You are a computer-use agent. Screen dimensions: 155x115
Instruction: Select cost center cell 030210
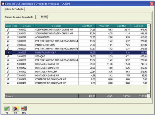[27, 37]
